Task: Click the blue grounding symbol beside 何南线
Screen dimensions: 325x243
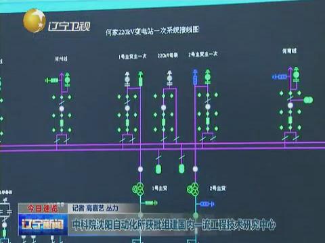Action: [280, 77]
